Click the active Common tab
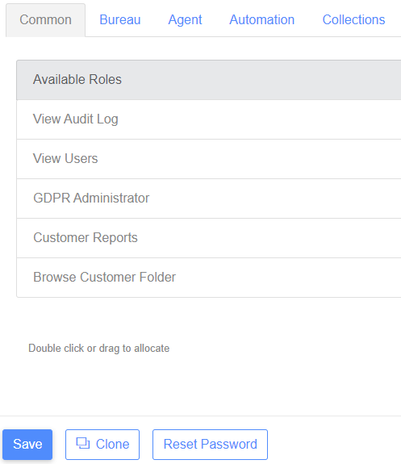Screen dimensions: 401x464 [45, 20]
